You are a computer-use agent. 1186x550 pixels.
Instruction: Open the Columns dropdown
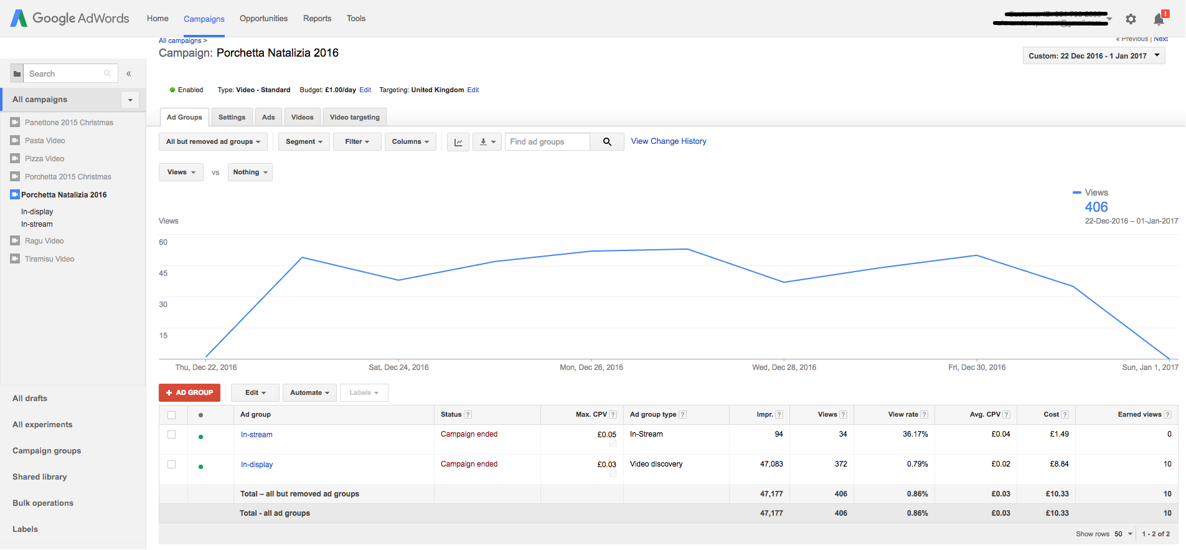(x=410, y=142)
